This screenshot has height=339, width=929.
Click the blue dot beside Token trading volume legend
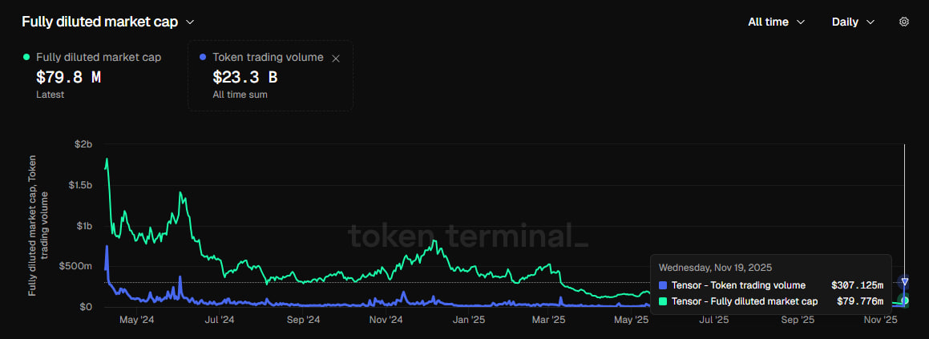click(x=202, y=58)
